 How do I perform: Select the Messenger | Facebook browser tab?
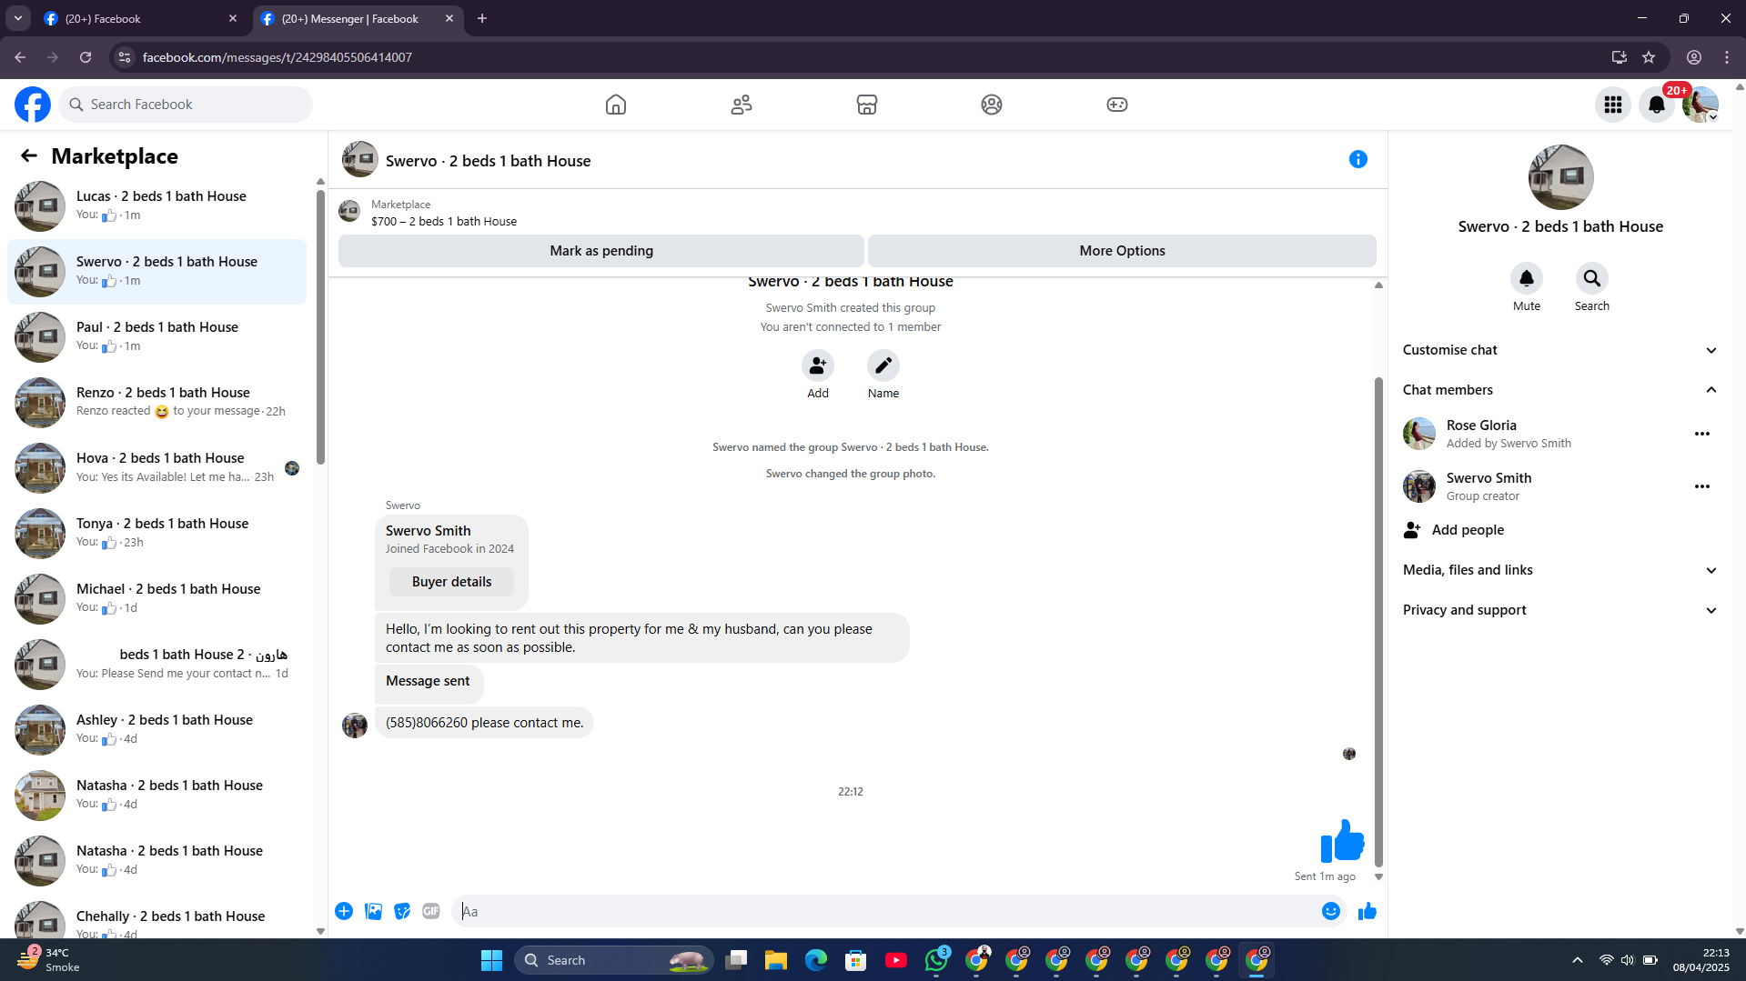click(x=358, y=19)
